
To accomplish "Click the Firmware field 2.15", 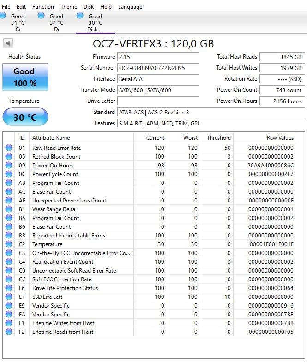I will tap(158, 57).
